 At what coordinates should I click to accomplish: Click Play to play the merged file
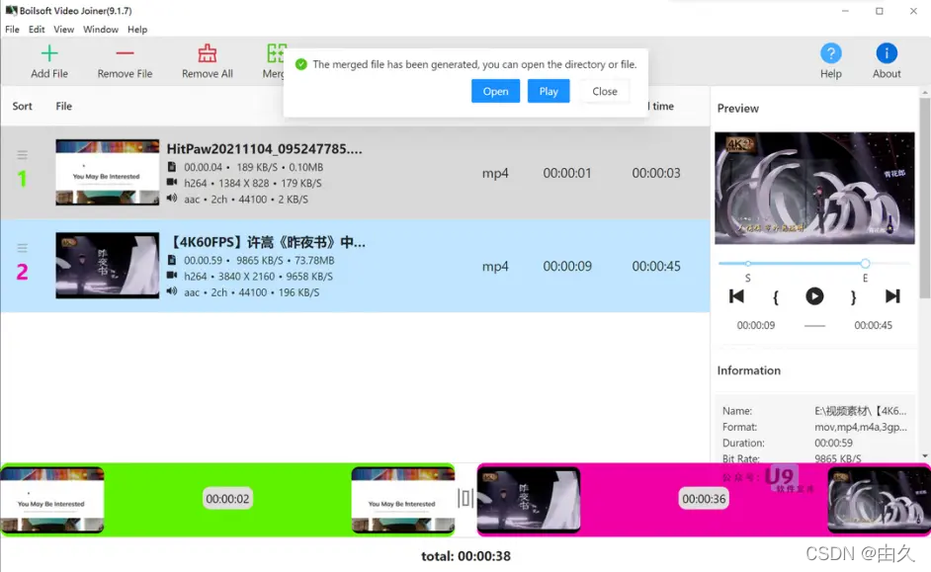pos(549,91)
